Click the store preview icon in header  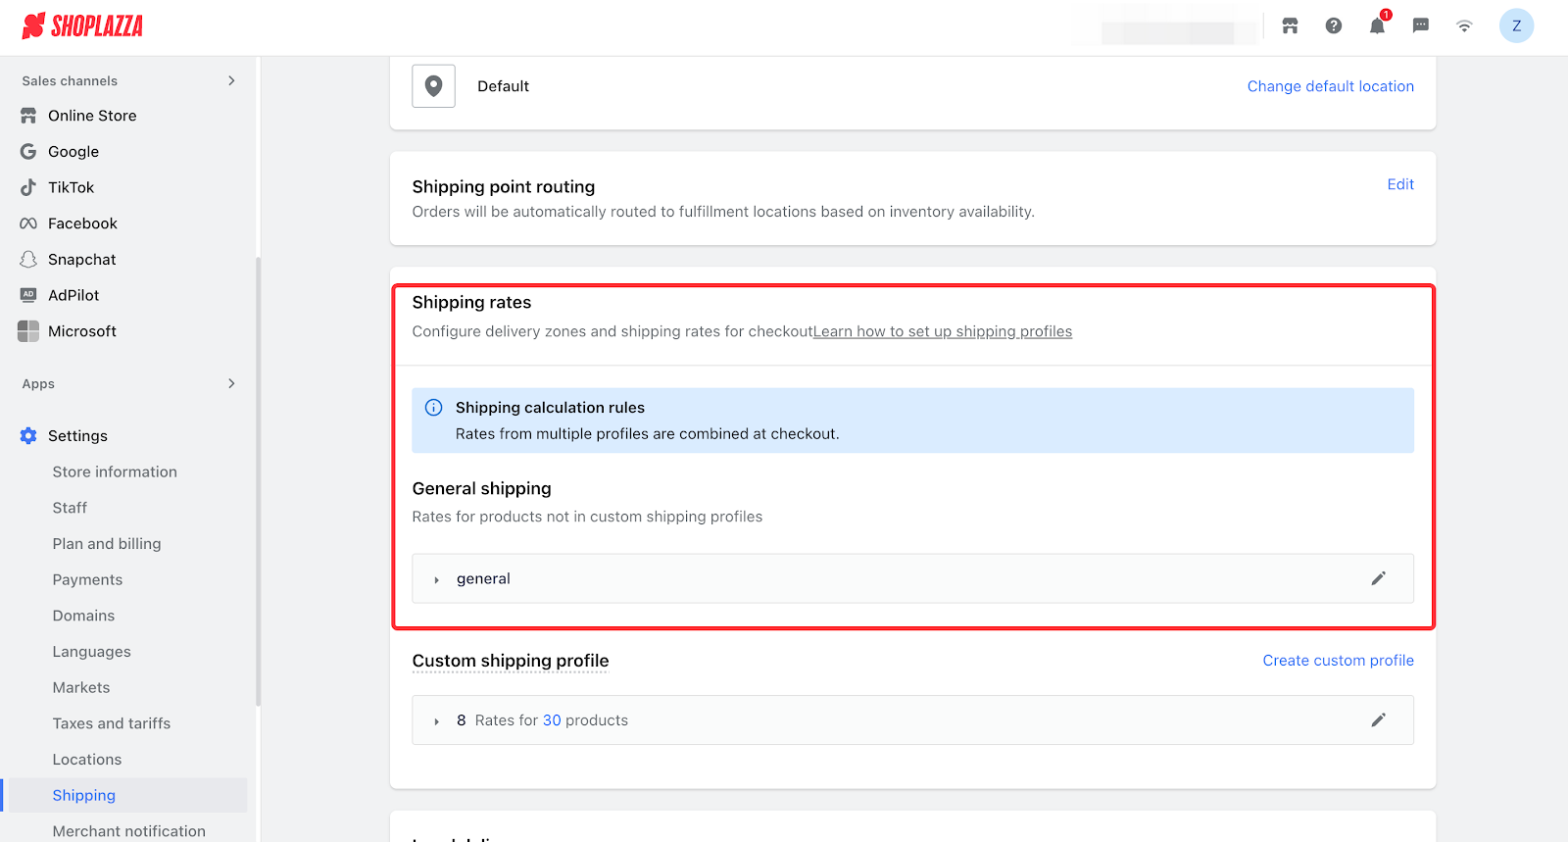pyautogui.click(x=1290, y=26)
